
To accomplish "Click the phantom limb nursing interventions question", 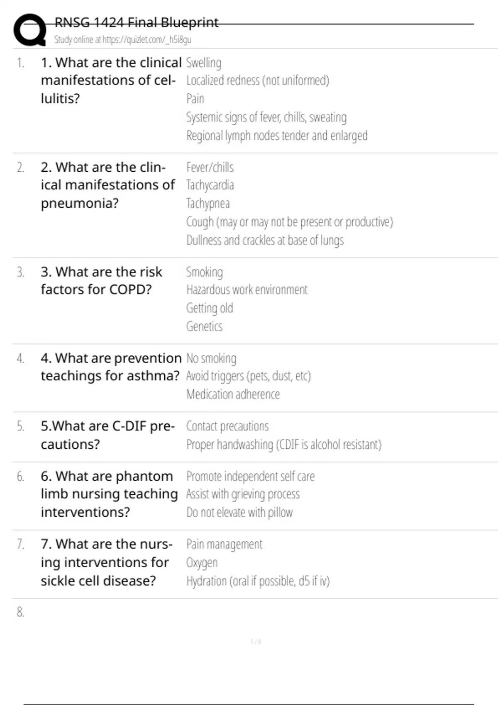I will pos(109,494).
